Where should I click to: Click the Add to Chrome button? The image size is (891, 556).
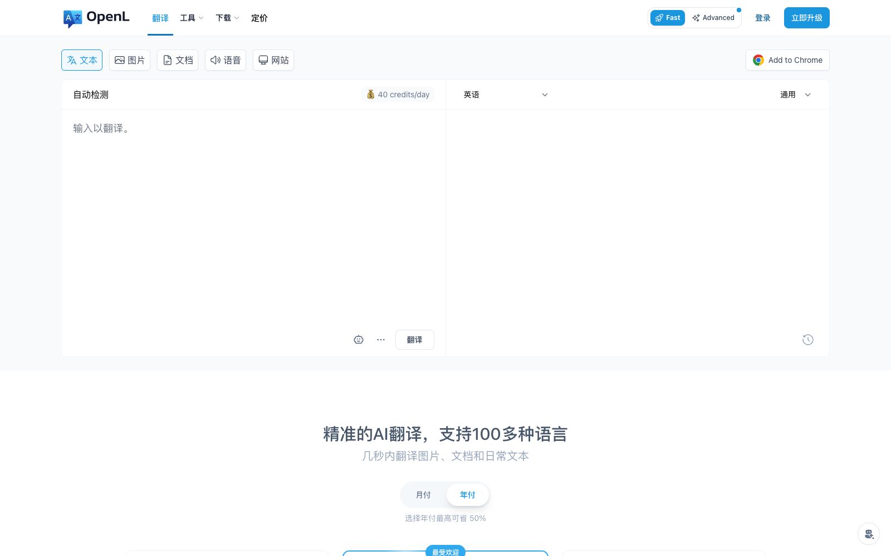[787, 60]
